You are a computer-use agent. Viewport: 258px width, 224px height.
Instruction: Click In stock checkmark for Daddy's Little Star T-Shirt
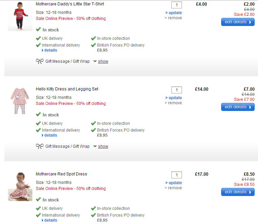(x=38, y=29)
